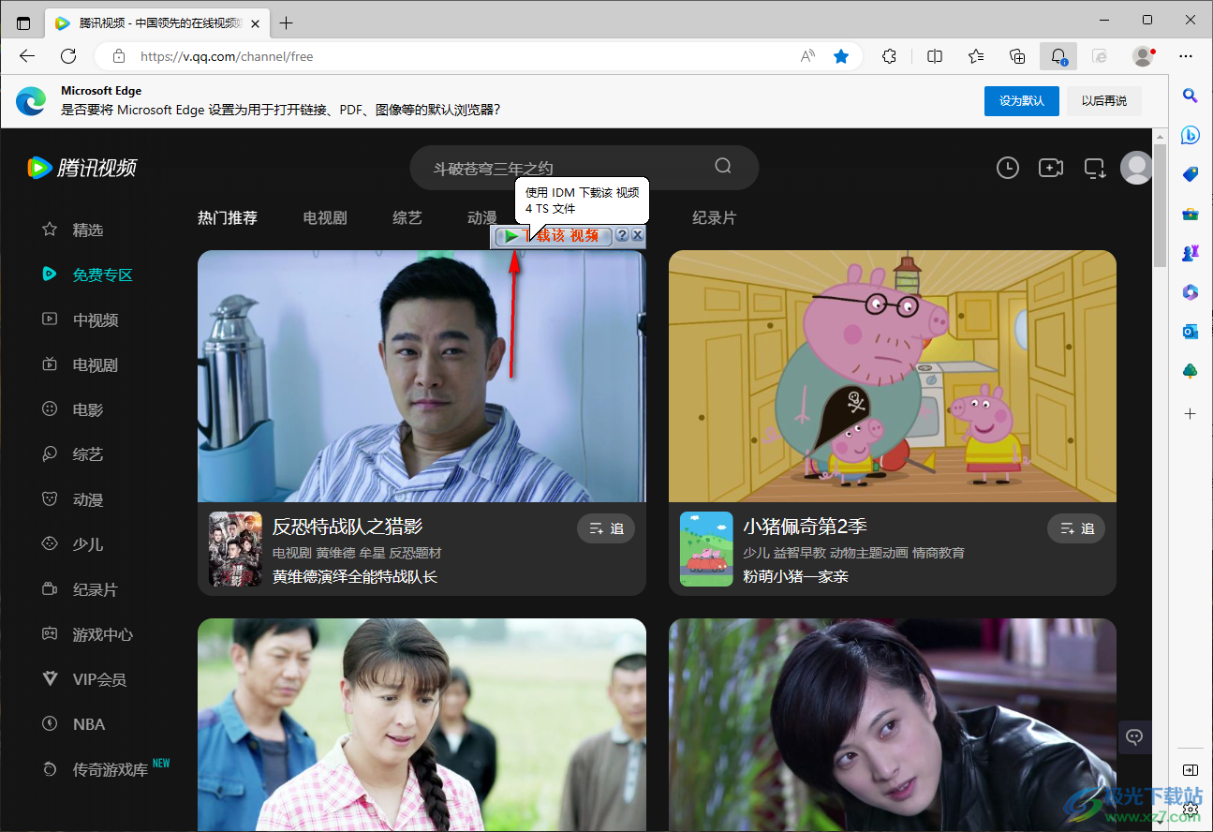View site information lock icon
This screenshot has height=832, width=1213.
point(119,56)
